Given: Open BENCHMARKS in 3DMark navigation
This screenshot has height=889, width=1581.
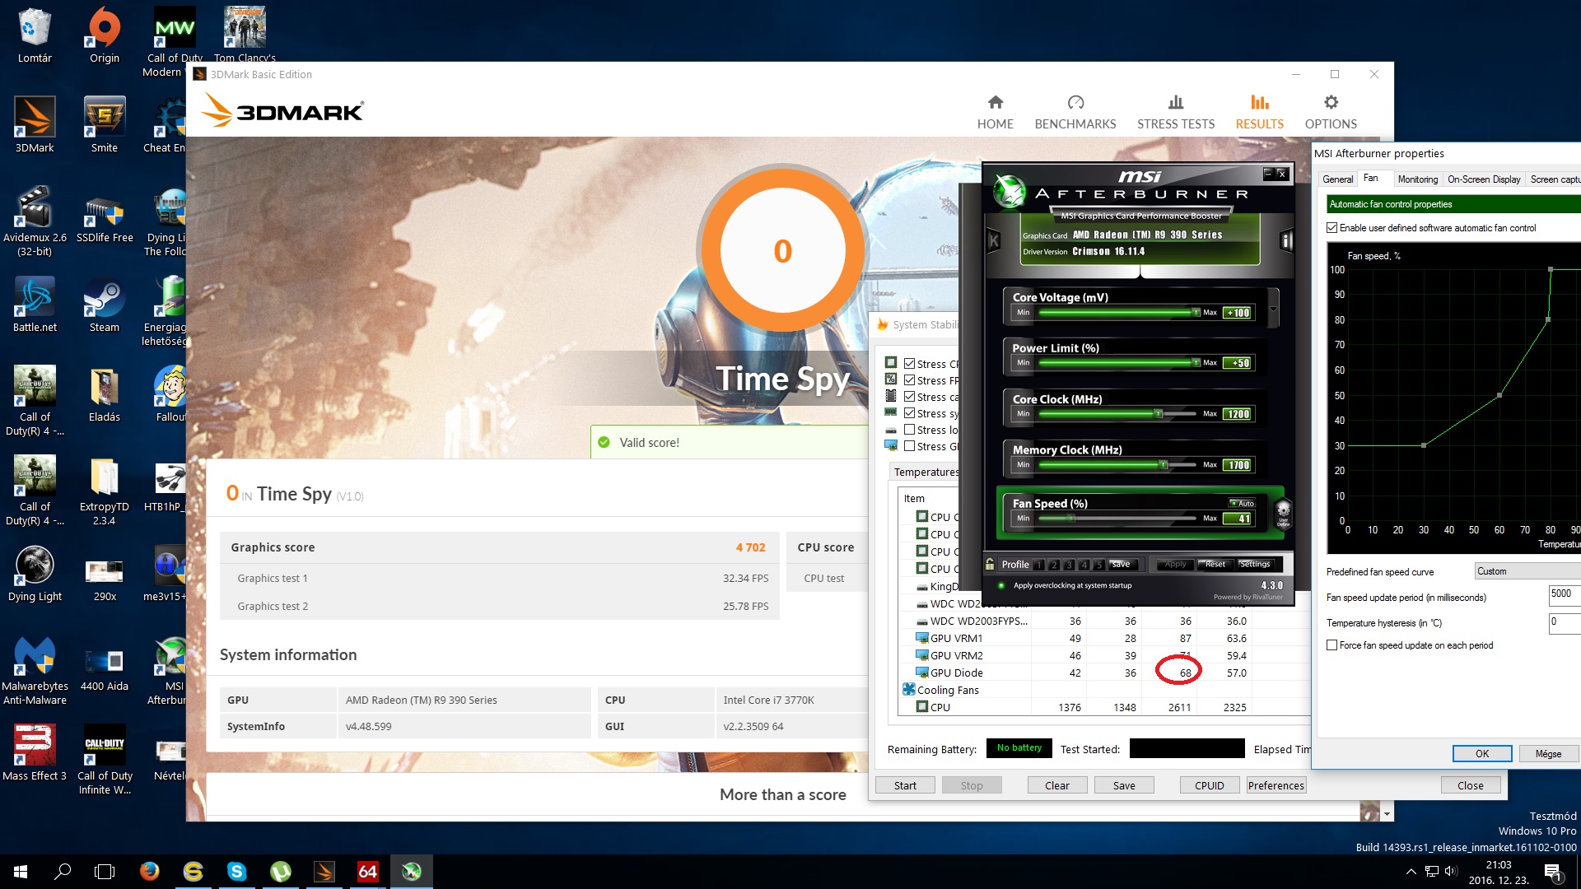Looking at the screenshot, I should [1075, 113].
